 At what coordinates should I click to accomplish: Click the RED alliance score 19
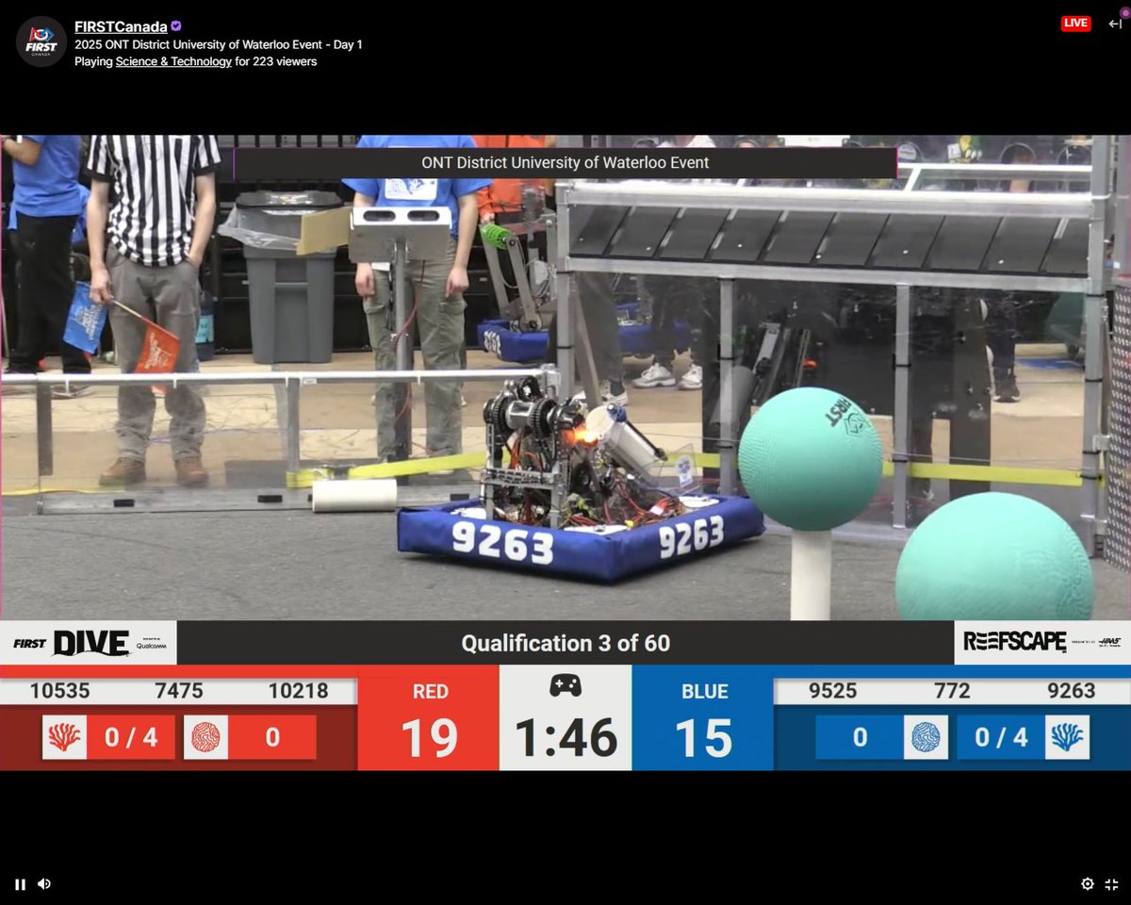(x=430, y=737)
